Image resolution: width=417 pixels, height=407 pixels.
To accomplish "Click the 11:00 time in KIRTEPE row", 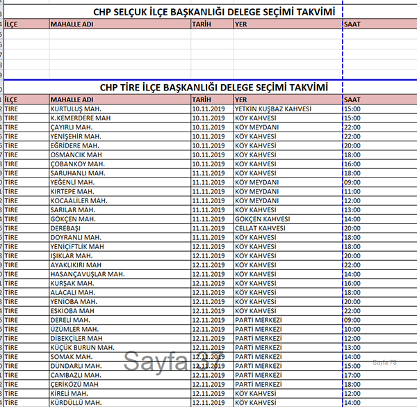I will pyautogui.click(x=379, y=191).
